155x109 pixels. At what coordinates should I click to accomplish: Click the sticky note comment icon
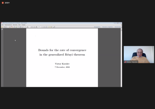49,27
